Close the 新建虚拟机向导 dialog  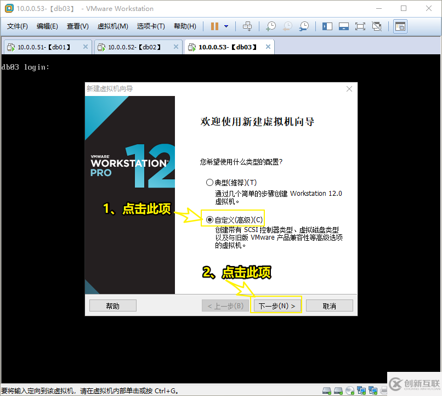tap(349, 89)
